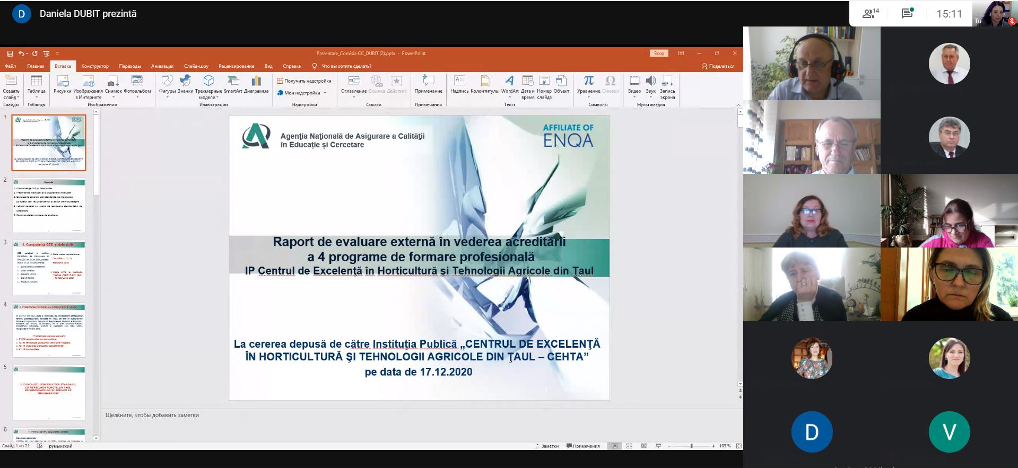1018x468 pixels.
Task: Switch to the Слайд-шоу tab
Action: click(196, 66)
